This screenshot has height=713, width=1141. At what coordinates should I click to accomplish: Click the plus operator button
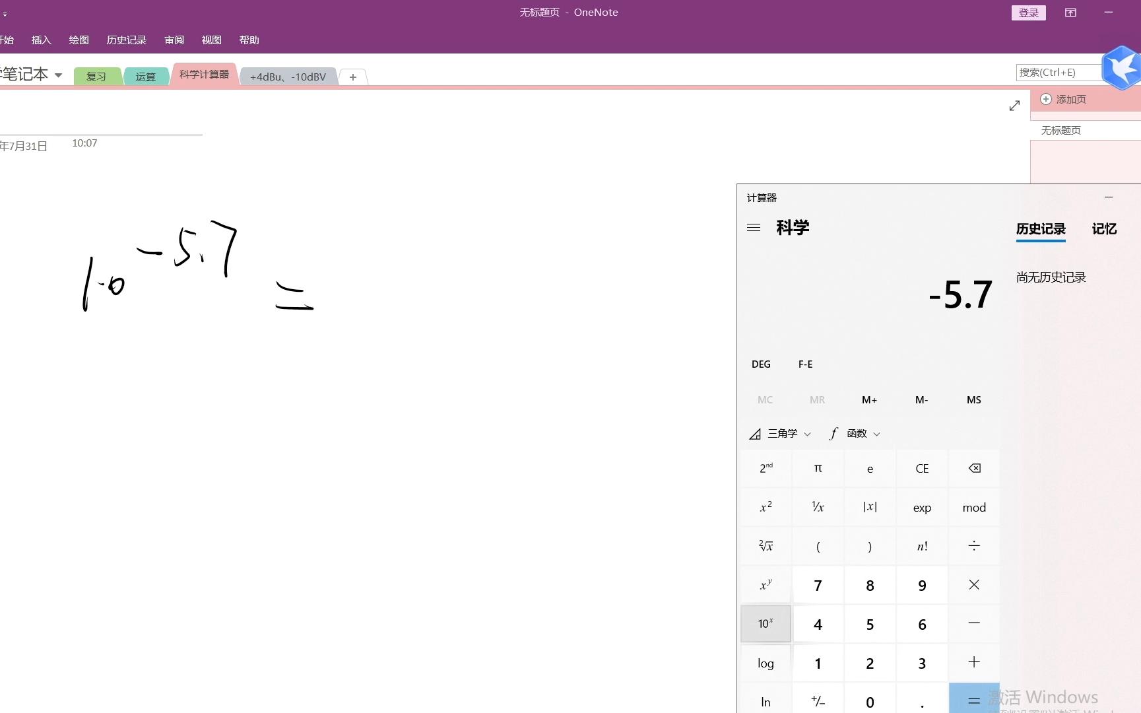click(974, 663)
